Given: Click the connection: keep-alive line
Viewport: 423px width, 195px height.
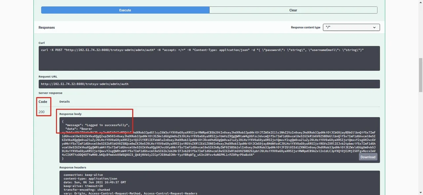Looking at the screenshot, I should tap(83, 175).
